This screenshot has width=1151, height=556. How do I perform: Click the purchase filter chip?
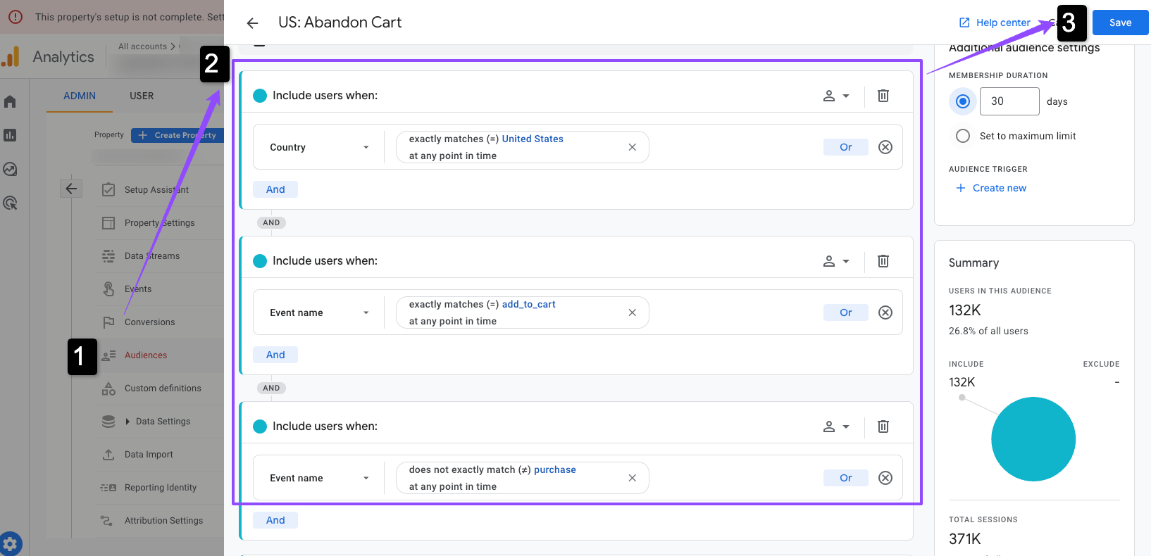click(x=522, y=478)
